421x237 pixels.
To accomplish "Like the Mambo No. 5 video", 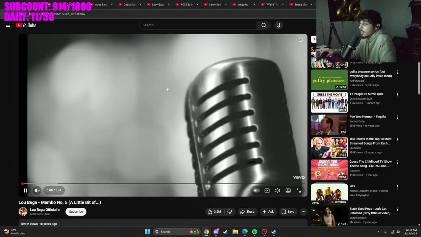I will 214,212.
